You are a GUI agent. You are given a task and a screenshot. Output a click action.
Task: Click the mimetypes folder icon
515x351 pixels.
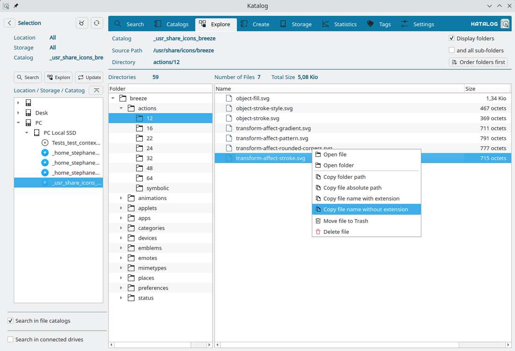[131, 268]
